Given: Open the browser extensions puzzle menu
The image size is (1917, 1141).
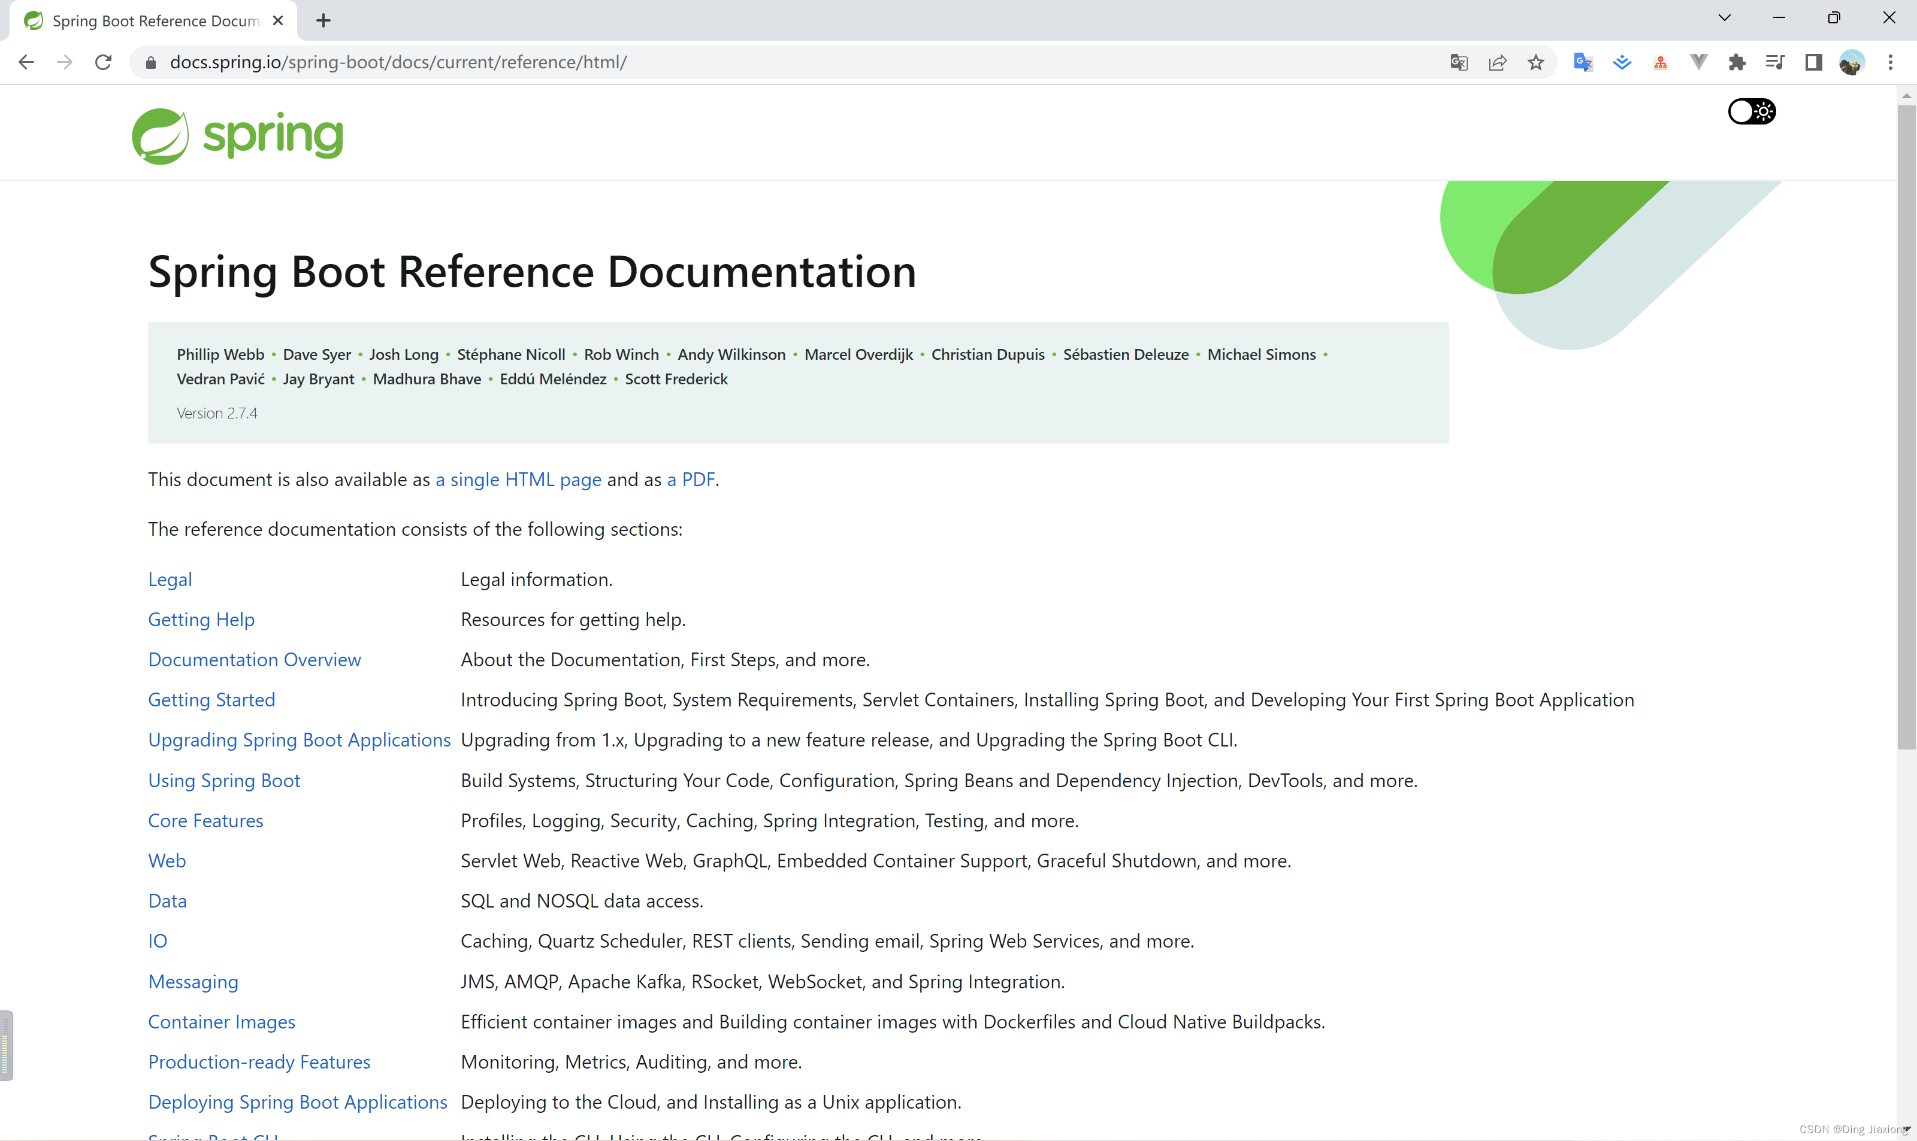Looking at the screenshot, I should coord(1737,62).
